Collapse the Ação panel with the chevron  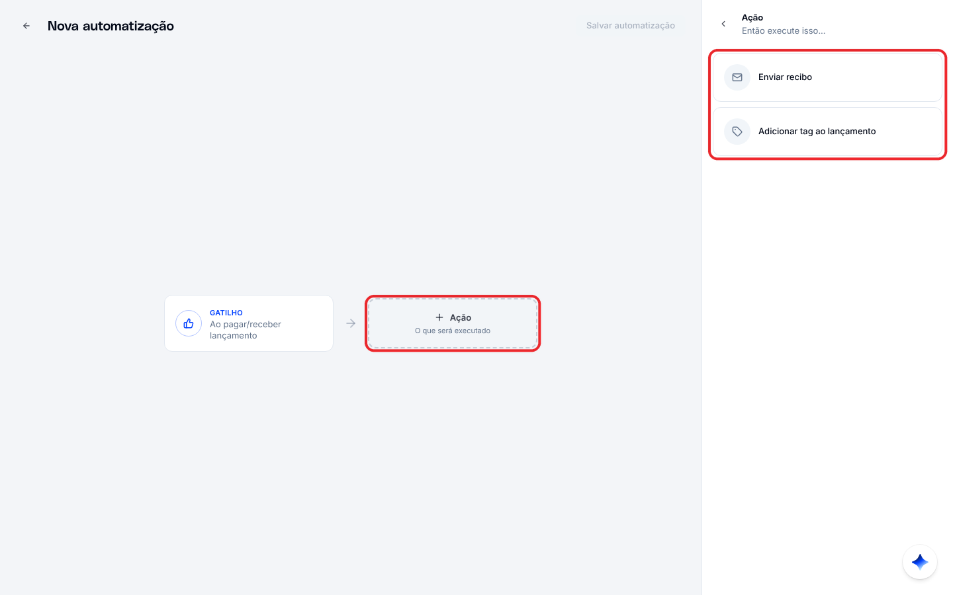(x=723, y=24)
